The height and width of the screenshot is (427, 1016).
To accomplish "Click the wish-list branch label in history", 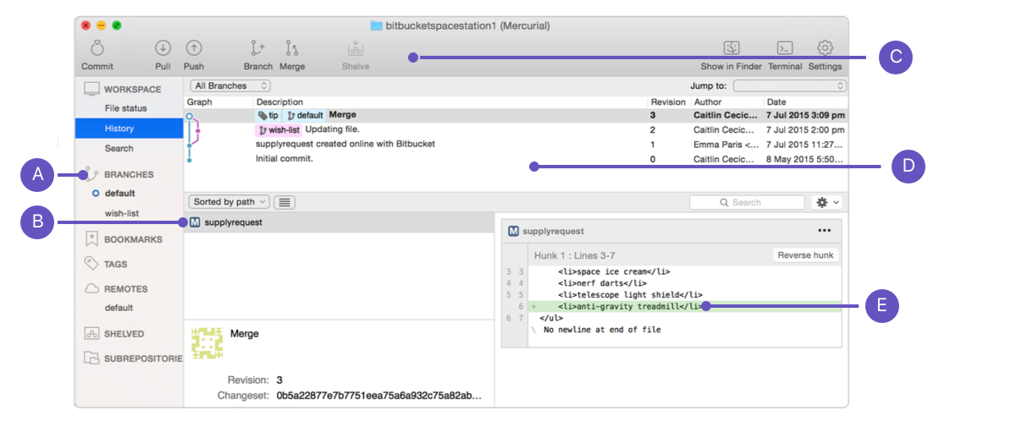I will (279, 130).
